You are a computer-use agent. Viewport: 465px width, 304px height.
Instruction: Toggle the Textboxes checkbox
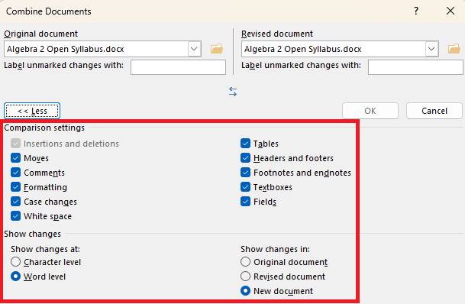coord(245,187)
